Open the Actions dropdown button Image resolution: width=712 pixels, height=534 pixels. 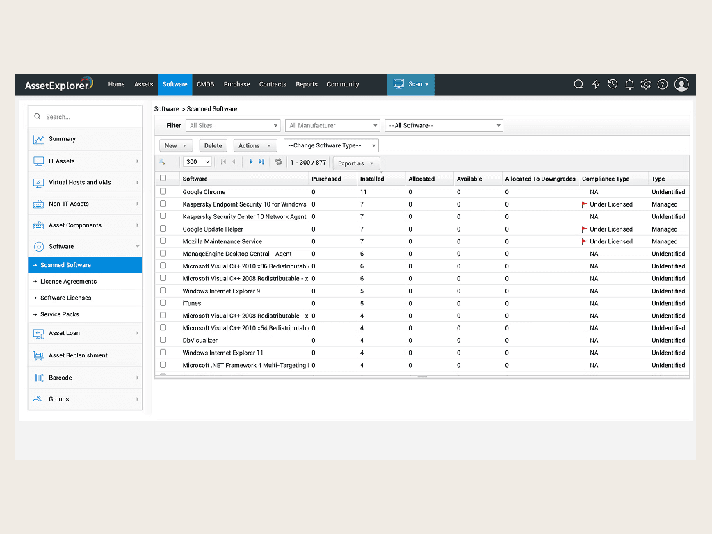pyautogui.click(x=254, y=145)
